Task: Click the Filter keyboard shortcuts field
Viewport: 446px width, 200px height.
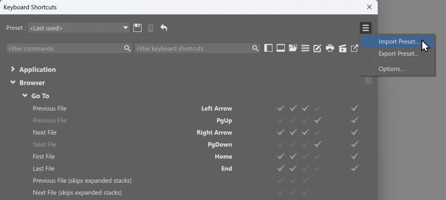Action: 197,48
